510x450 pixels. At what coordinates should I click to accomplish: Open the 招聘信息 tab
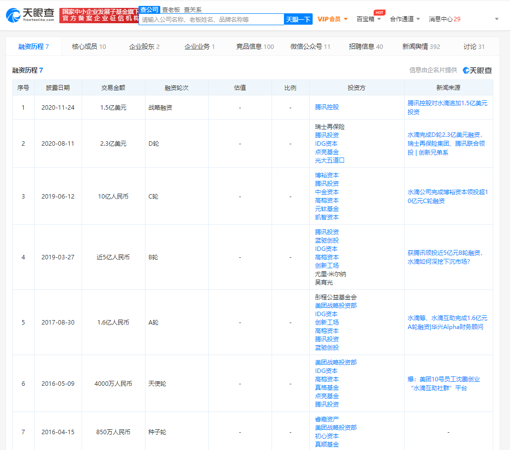pyautogui.click(x=366, y=46)
